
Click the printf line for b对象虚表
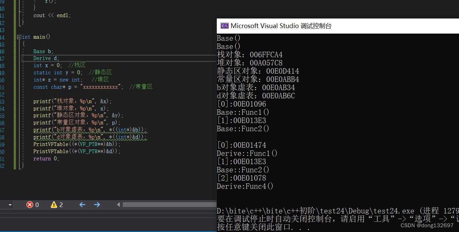[90, 130]
